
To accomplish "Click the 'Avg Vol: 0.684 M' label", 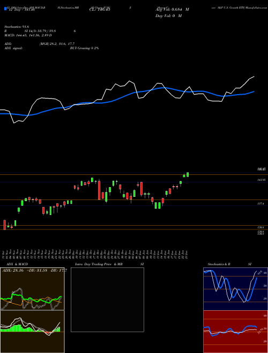I will (172, 10).
